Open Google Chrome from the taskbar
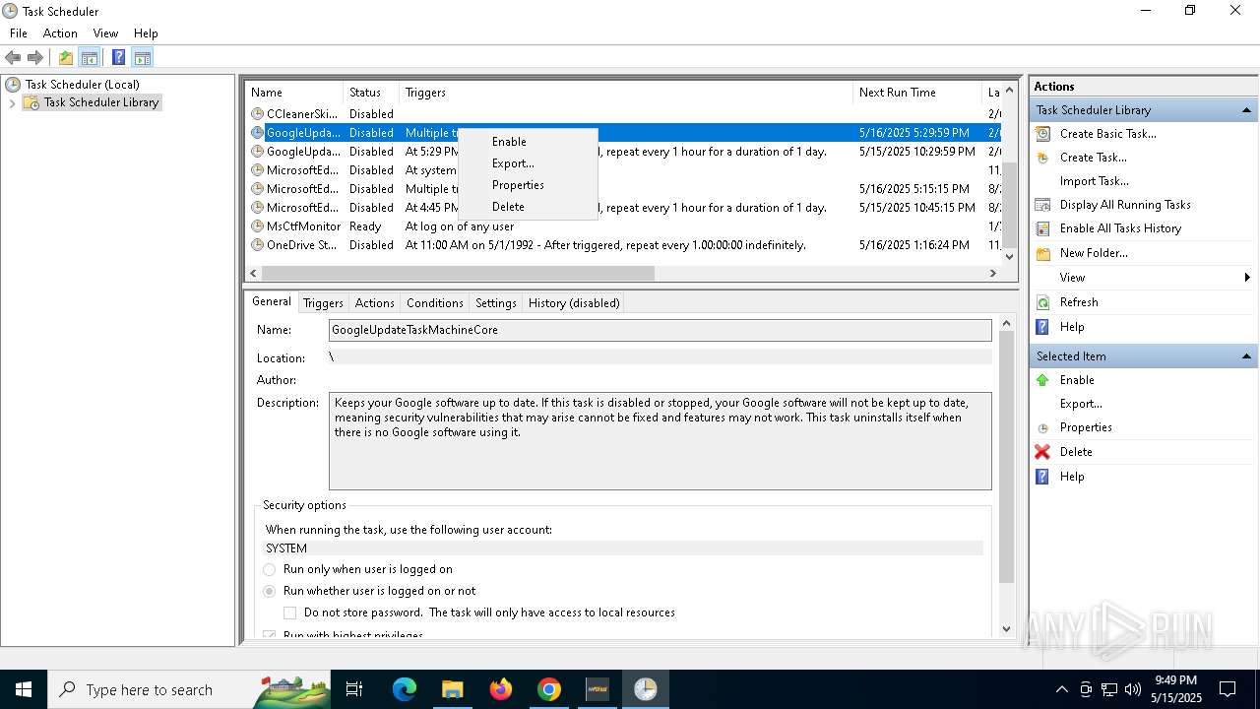The image size is (1260, 709). click(549, 689)
